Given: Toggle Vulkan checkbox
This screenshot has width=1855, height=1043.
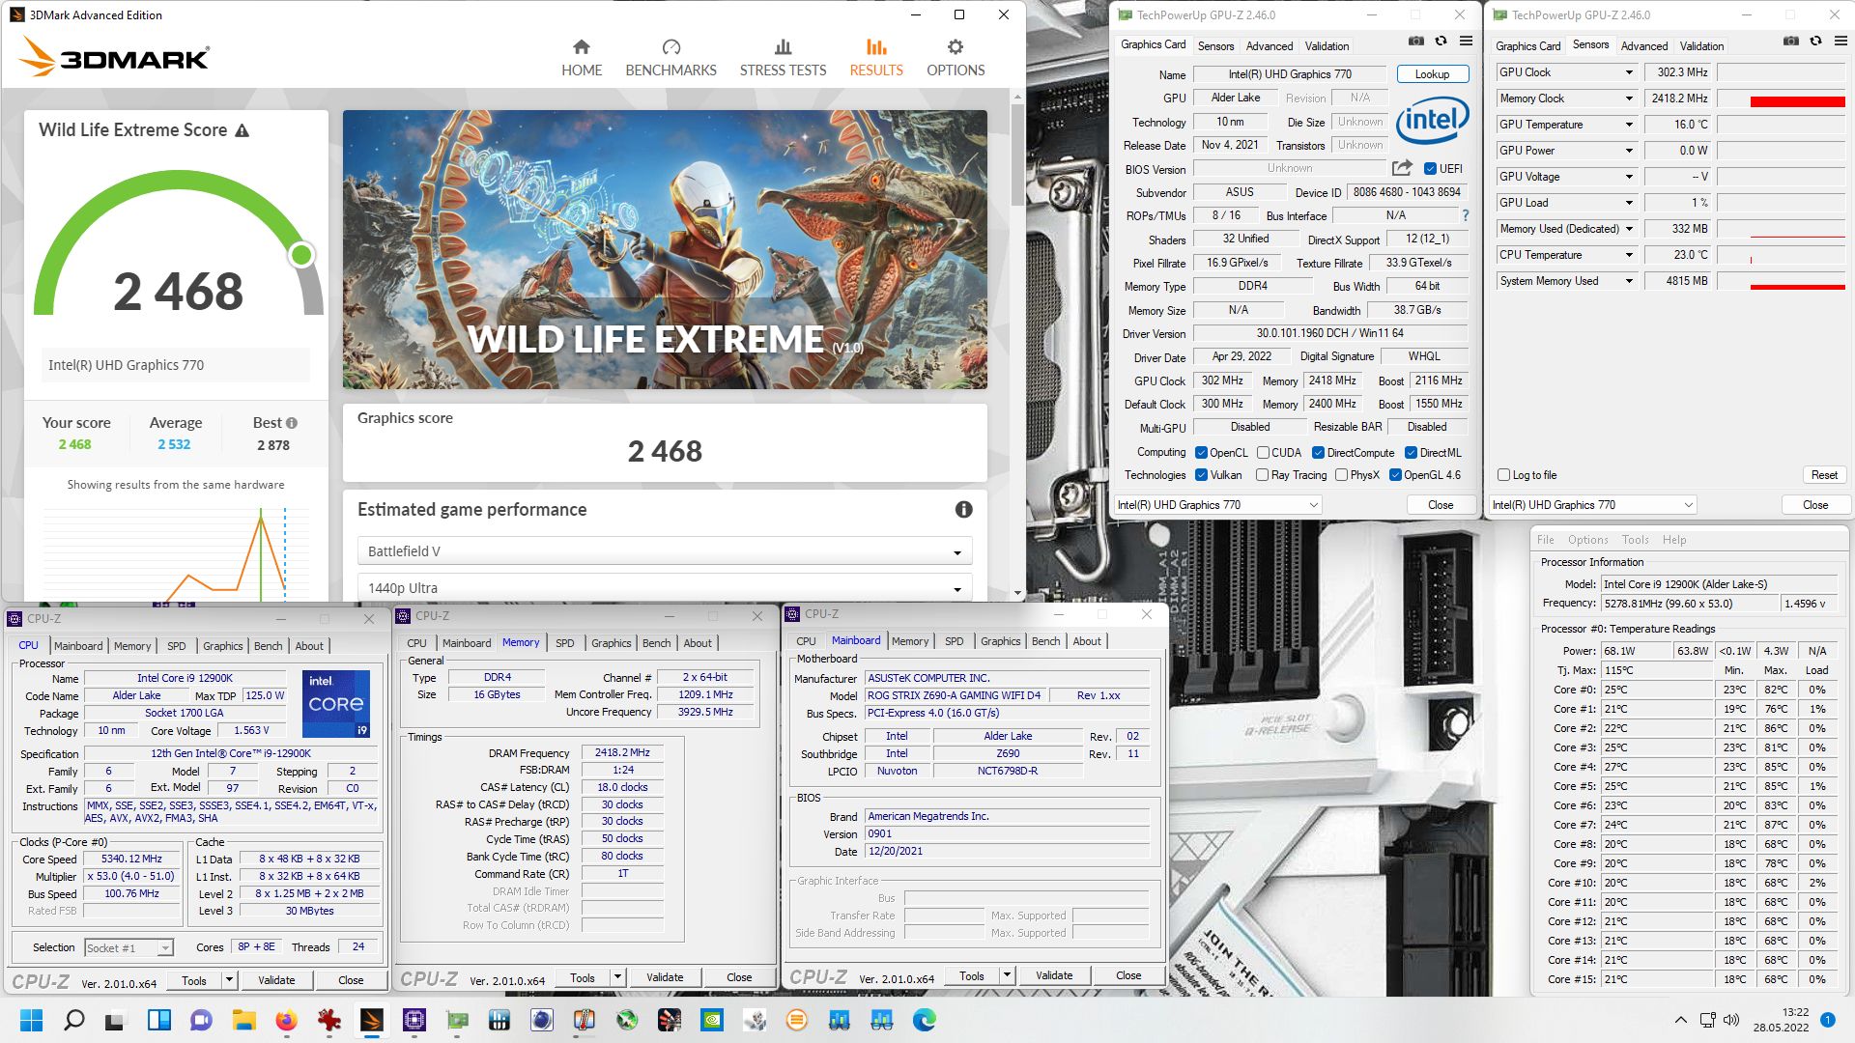Looking at the screenshot, I should [1201, 475].
